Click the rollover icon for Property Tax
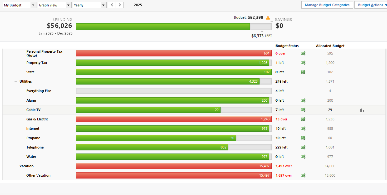The width and height of the screenshot is (387, 195). pyautogui.click(x=303, y=63)
